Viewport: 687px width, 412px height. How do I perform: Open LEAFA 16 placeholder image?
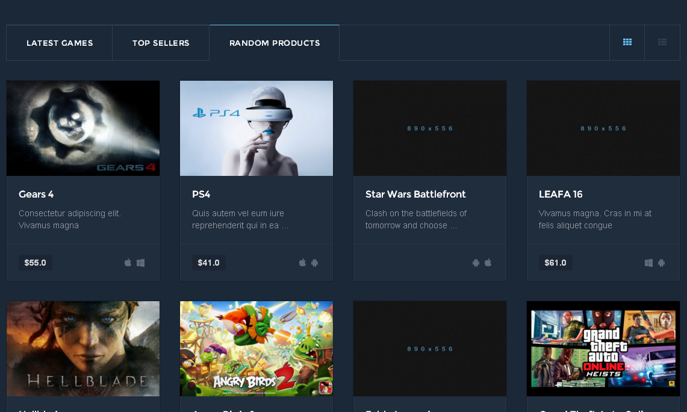click(603, 128)
